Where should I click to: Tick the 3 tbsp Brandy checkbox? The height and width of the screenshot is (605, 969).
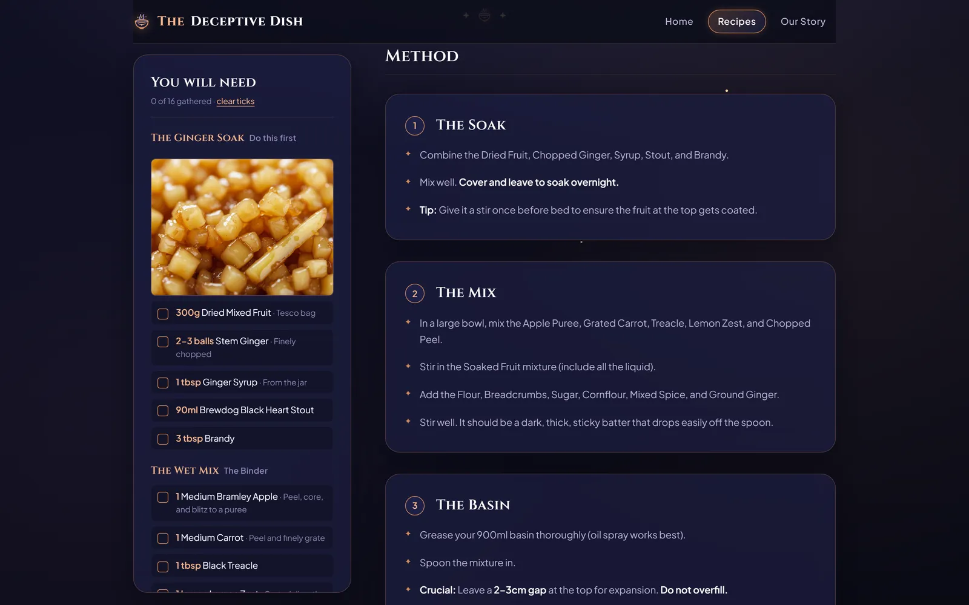coord(163,439)
